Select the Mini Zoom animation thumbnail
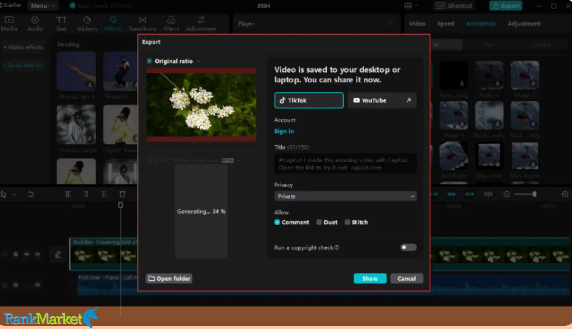This screenshot has height=329, width=572. point(525,155)
